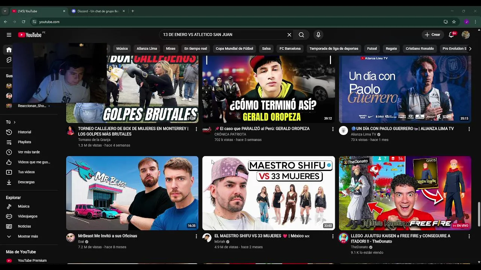Open a new browser tab

(133, 11)
